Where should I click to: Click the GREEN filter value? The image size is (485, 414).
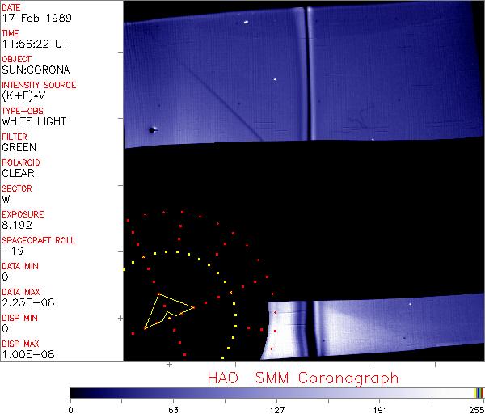pos(19,147)
